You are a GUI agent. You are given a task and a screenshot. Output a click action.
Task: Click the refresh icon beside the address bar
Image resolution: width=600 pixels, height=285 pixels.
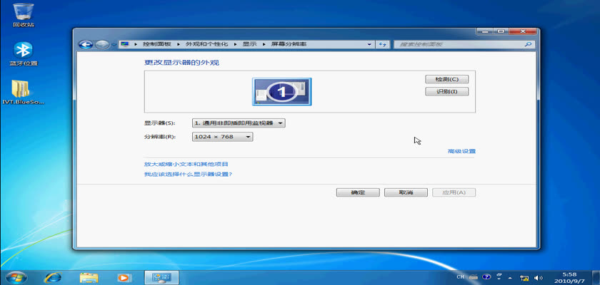(x=382, y=44)
